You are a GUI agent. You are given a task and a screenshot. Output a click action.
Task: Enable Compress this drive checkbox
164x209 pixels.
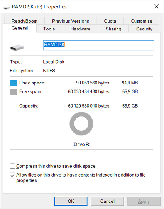point(12,166)
